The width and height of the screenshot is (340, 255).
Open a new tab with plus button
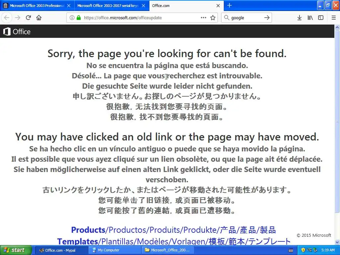(229, 5)
